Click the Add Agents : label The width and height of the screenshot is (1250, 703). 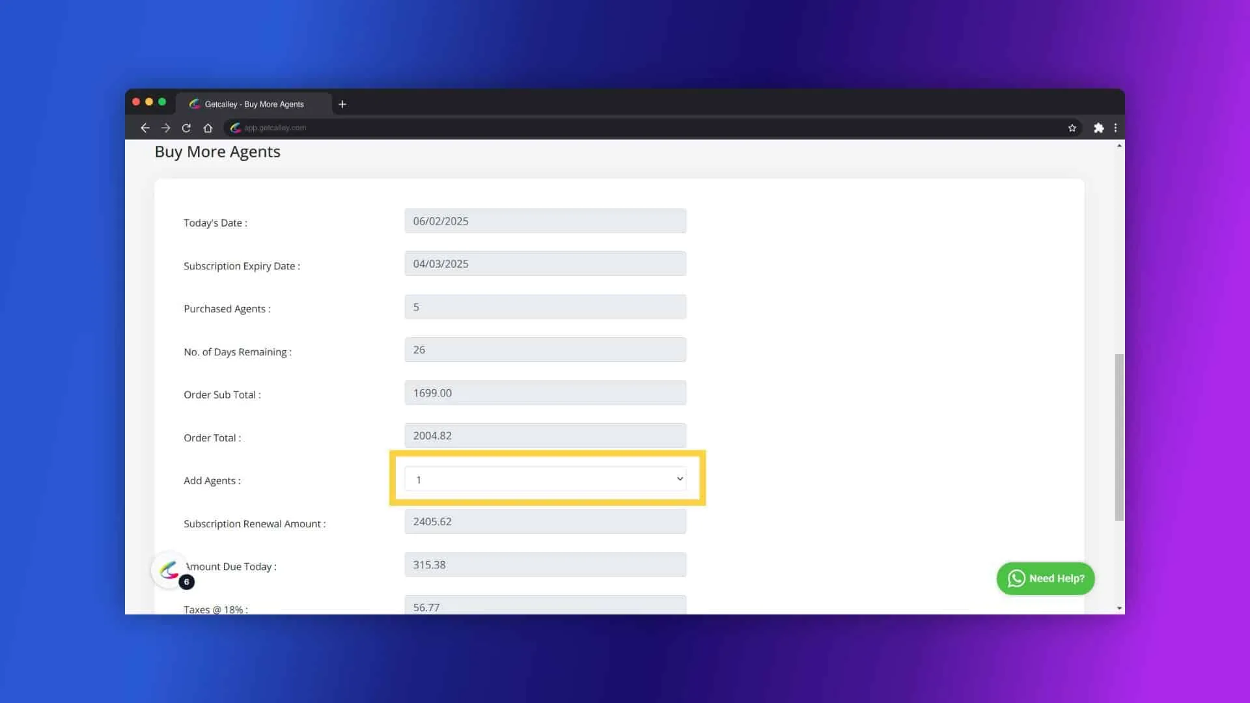click(212, 481)
